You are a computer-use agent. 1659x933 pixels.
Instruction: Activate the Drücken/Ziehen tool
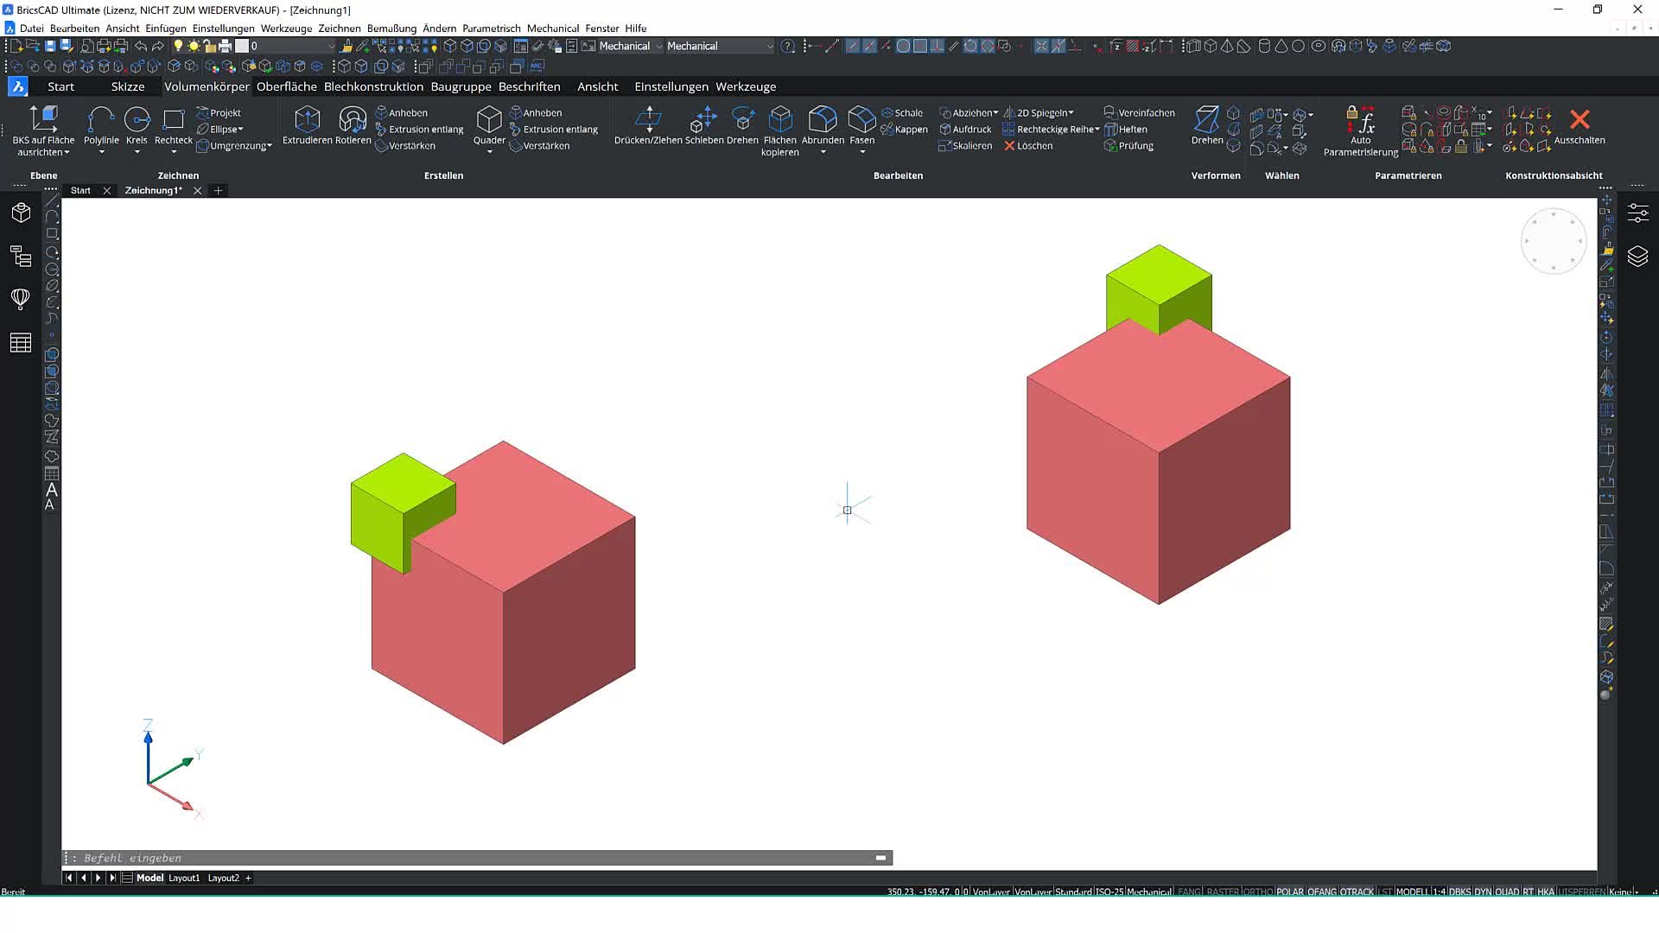pos(648,124)
